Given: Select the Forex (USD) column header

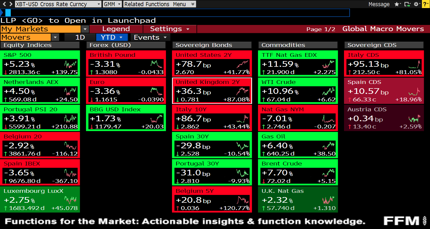Looking at the screenshot, I should [126, 45].
